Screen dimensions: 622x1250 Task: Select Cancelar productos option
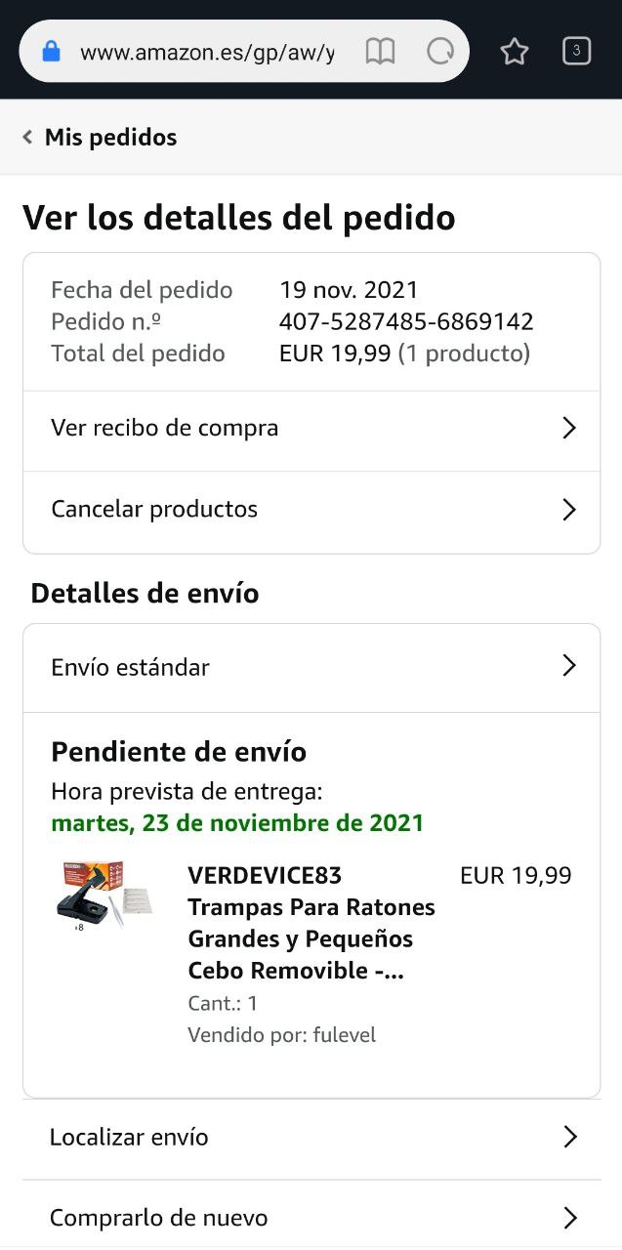154,509
